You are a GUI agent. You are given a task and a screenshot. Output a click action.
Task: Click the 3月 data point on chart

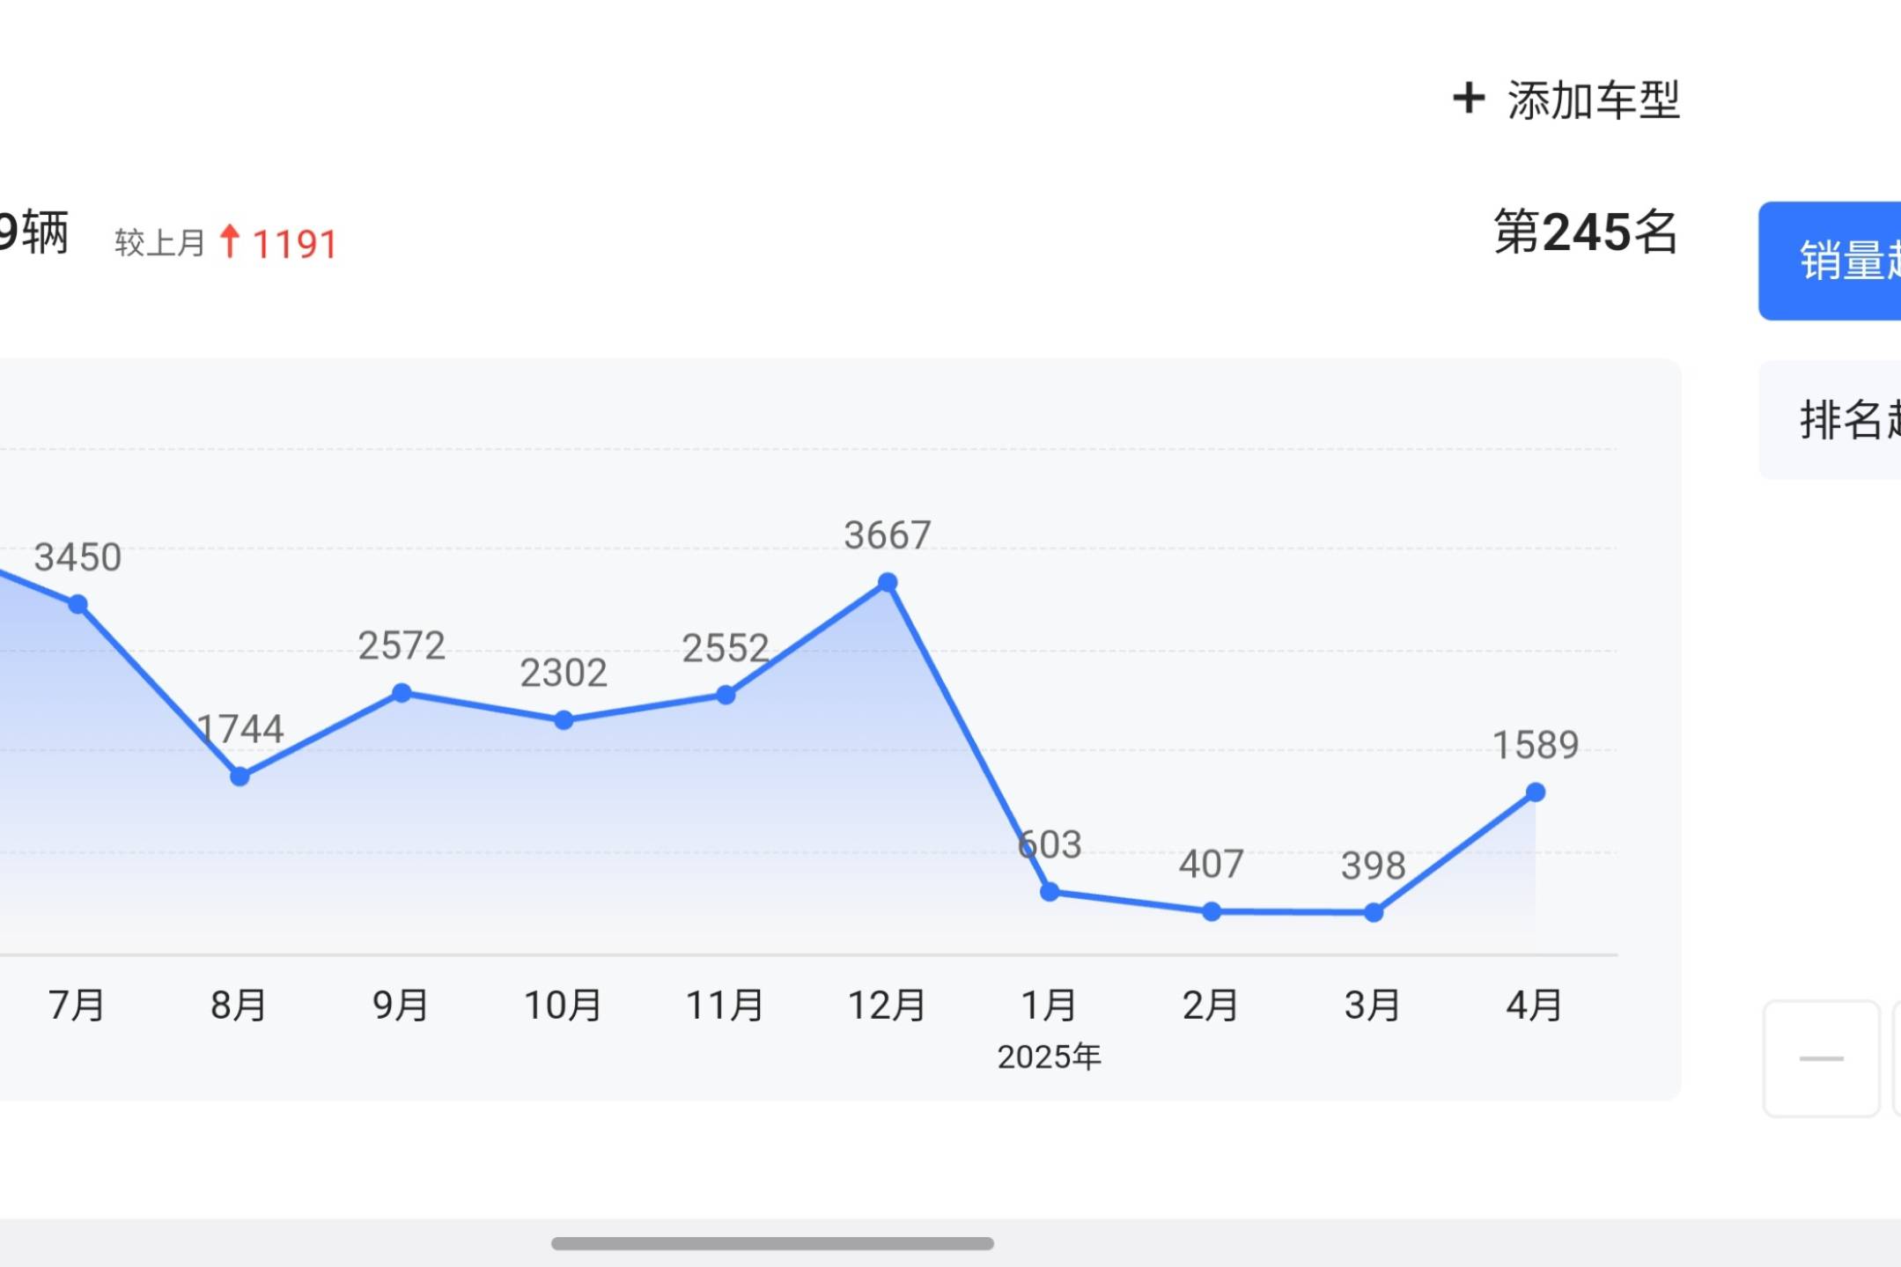point(1374,913)
